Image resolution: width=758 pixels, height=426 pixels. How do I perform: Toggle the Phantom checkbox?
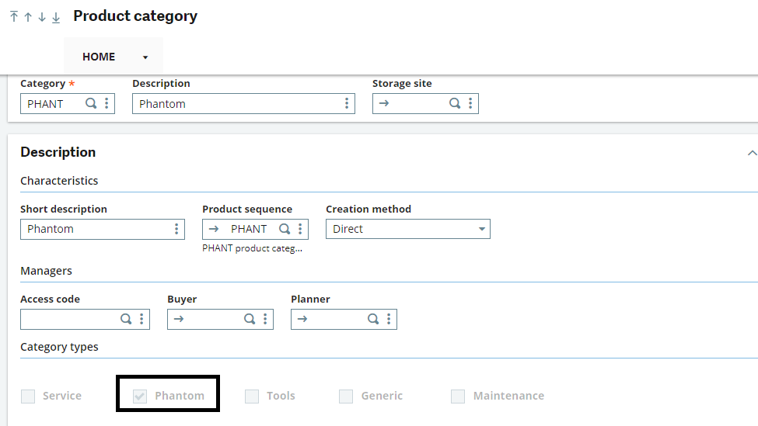(140, 396)
